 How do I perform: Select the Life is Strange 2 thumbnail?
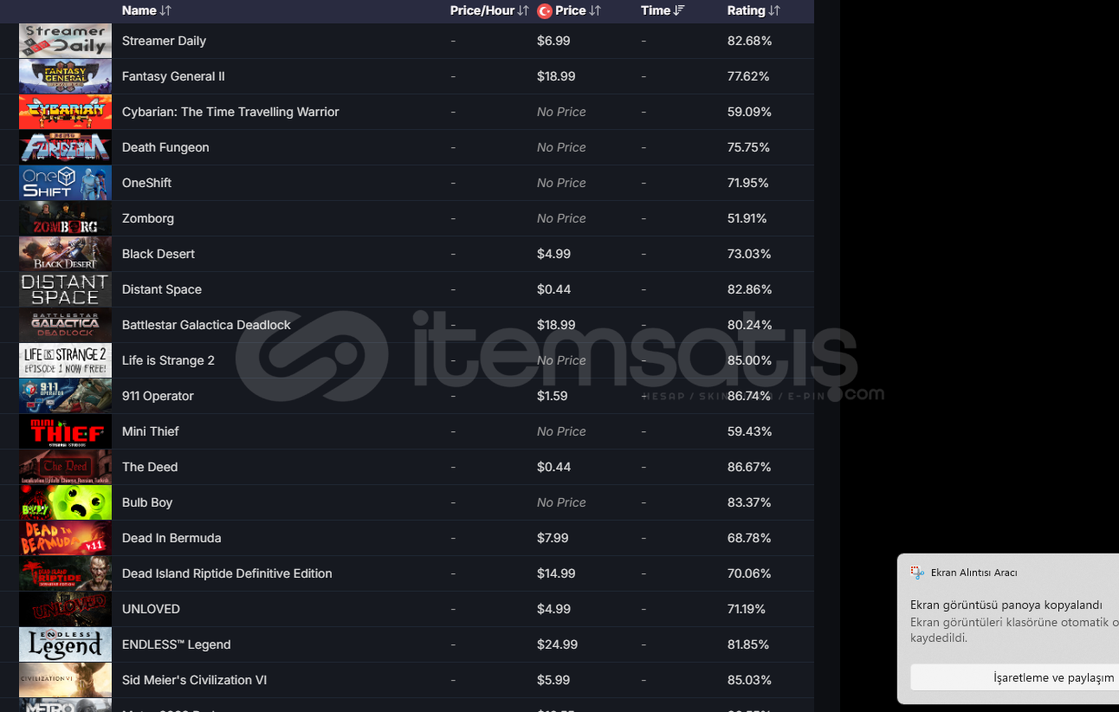(65, 360)
